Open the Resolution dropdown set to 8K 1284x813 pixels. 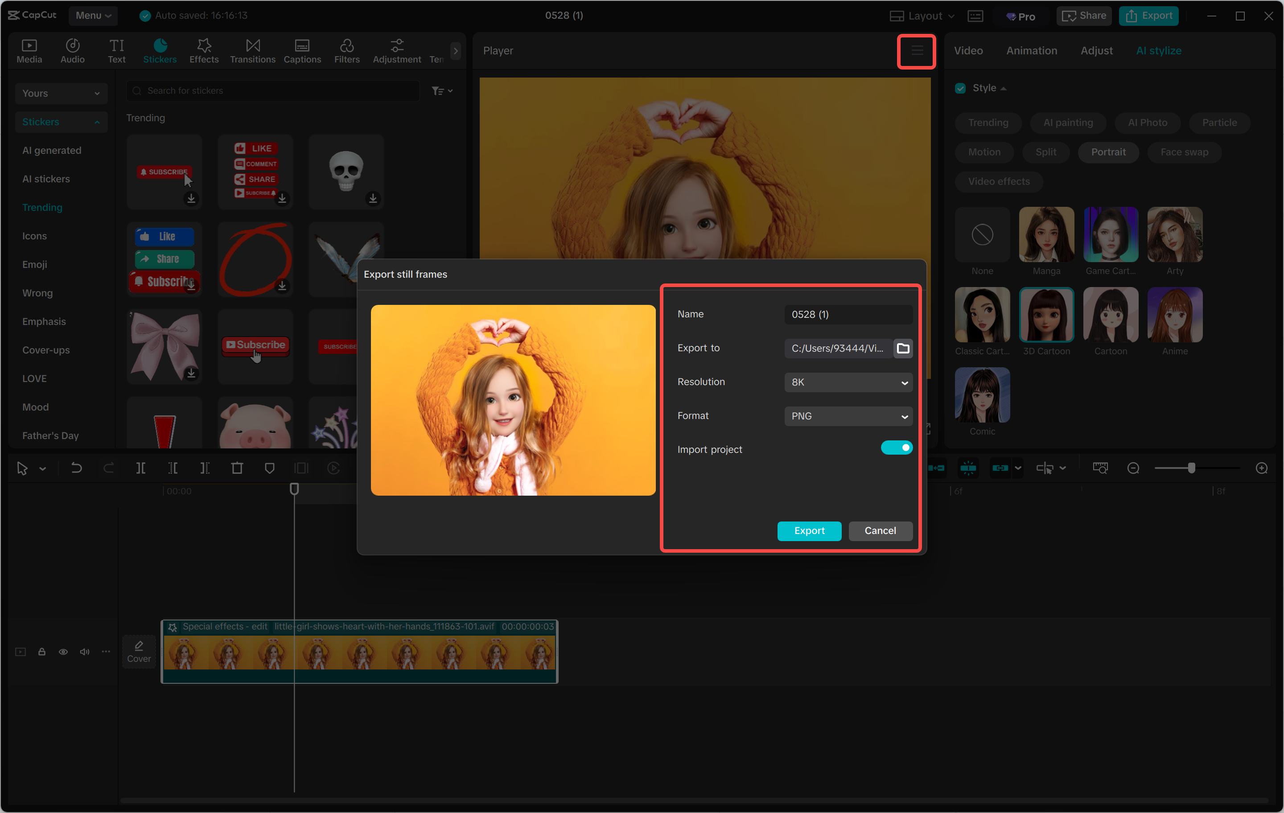tap(848, 382)
